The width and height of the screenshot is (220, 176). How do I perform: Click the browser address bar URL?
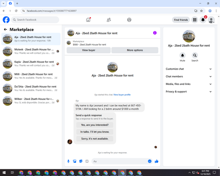pyautogui.click(x=51, y=11)
